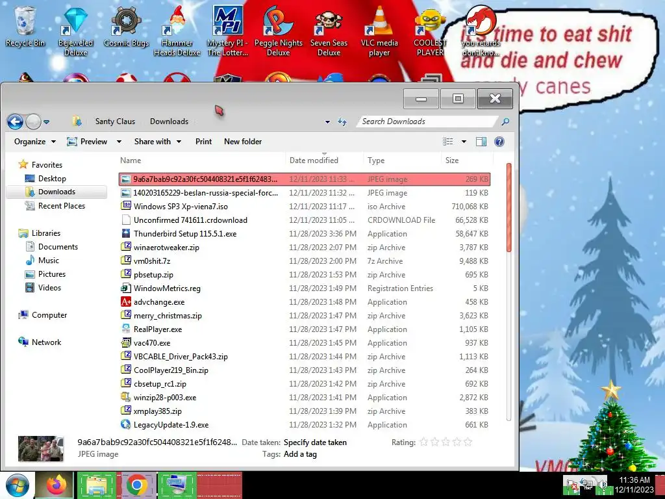Select Windows SP3 Xp-viena7.iso file
Screen dimensions: 665x499
point(305,206)
